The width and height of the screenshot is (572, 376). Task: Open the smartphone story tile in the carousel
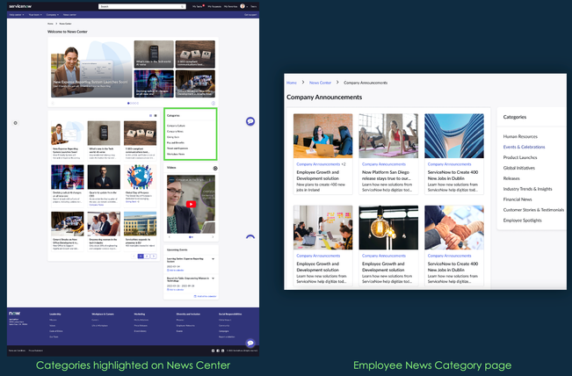pos(154,54)
